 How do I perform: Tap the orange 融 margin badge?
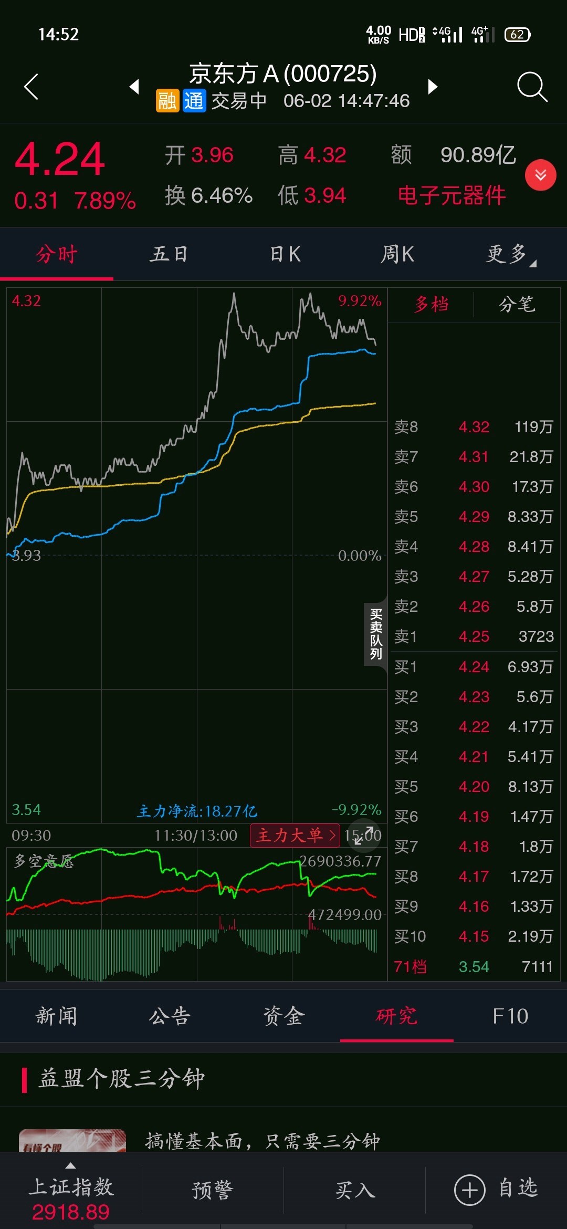167,101
